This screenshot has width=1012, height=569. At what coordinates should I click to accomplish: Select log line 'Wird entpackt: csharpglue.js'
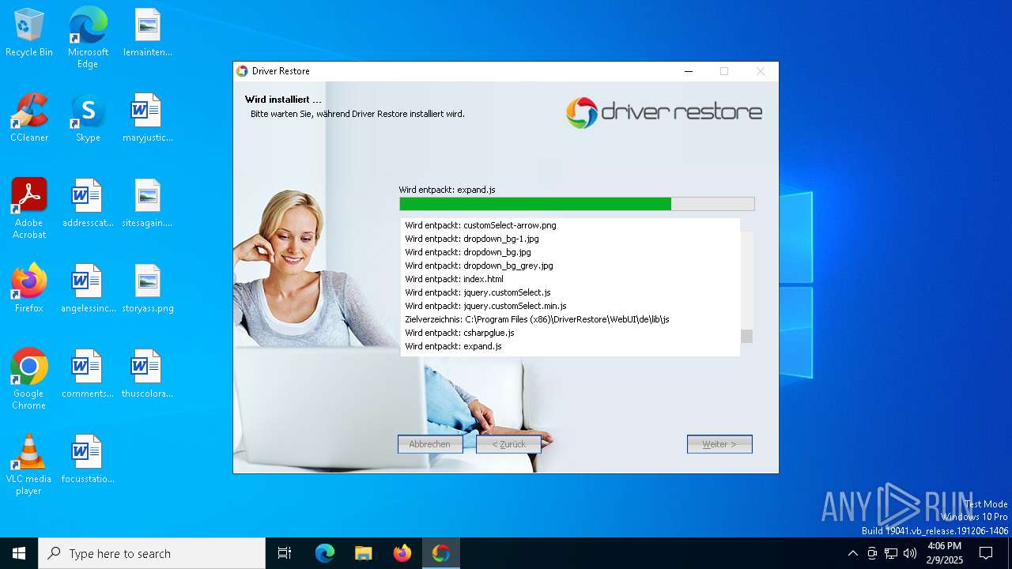460,333
